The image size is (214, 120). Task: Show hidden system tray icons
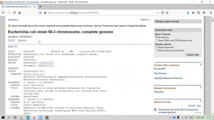coord(170,117)
